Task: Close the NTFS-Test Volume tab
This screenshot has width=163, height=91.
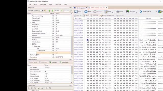Action: pos(107,8)
